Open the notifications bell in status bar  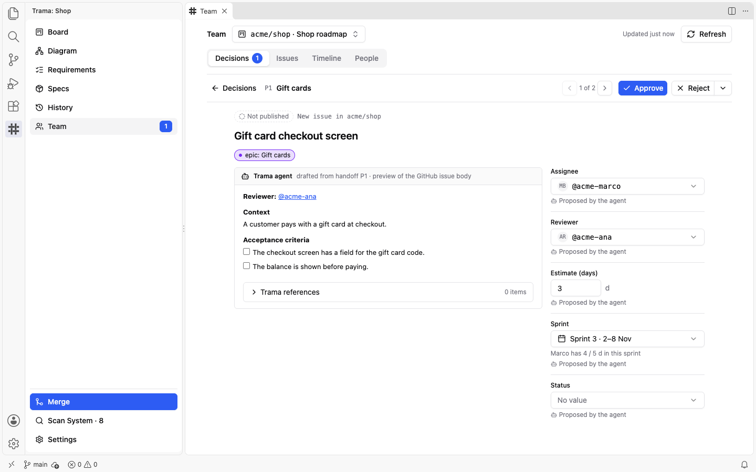click(744, 465)
